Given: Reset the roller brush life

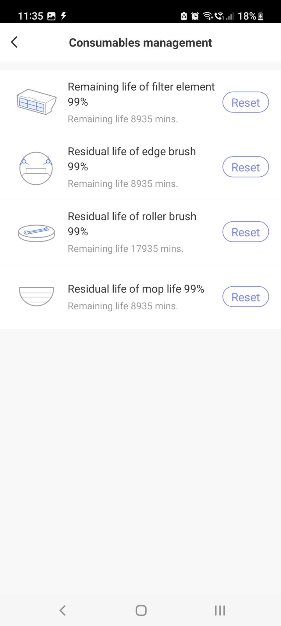Looking at the screenshot, I should pos(246,232).
